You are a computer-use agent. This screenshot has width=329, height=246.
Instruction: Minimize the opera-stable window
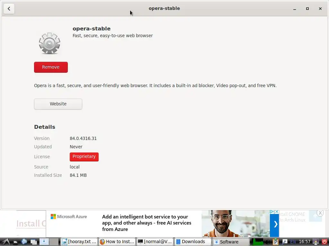point(295,9)
